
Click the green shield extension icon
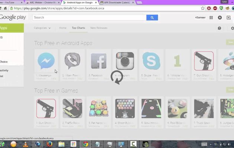coord(221,8)
